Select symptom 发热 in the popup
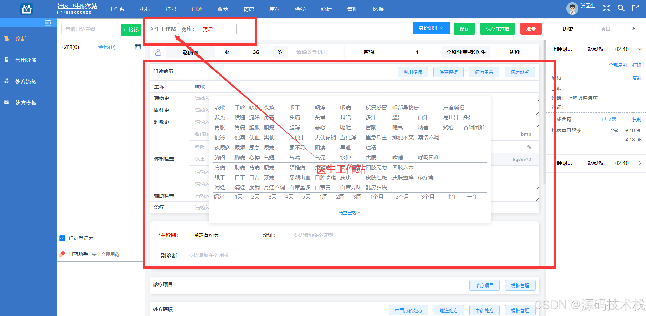This screenshot has height=316, width=646. coord(220,117)
